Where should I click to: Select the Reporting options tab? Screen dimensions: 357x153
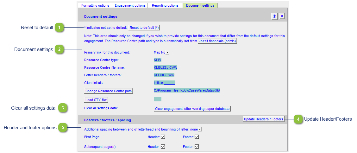coord(165,5)
